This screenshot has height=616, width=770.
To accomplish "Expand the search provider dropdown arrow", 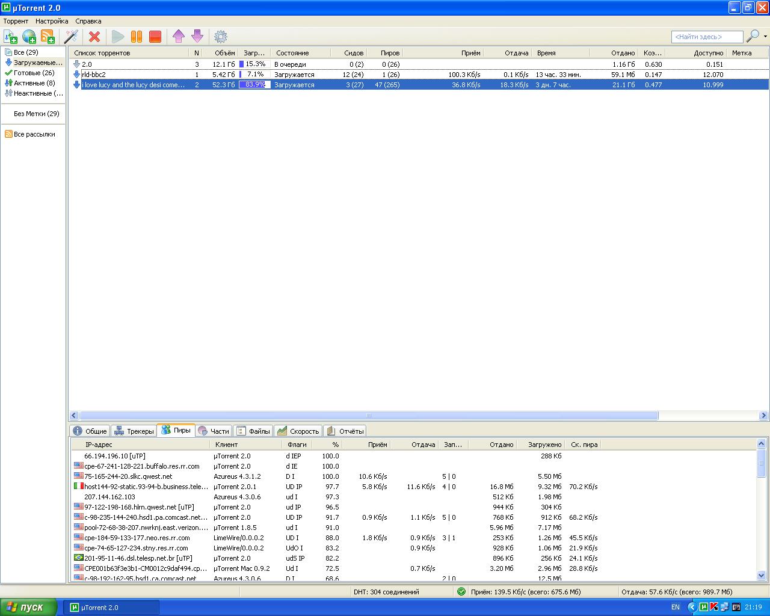I will pyautogui.click(x=765, y=37).
